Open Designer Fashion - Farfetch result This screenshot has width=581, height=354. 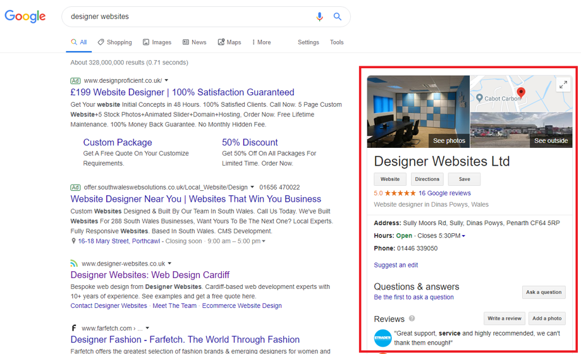185,339
